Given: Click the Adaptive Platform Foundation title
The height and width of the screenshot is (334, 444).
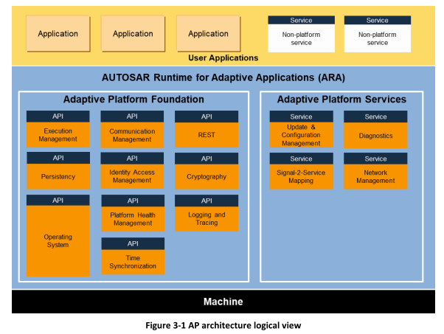Looking at the screenshot, I should [133, 100].
